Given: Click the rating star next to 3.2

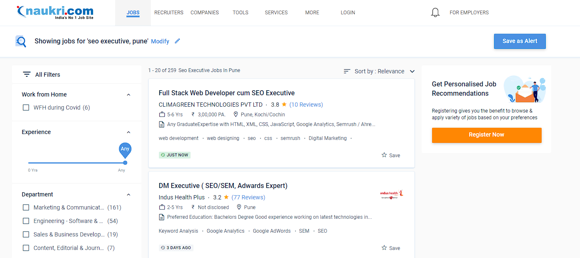Looking at the screenshot, I should point(226,197).
